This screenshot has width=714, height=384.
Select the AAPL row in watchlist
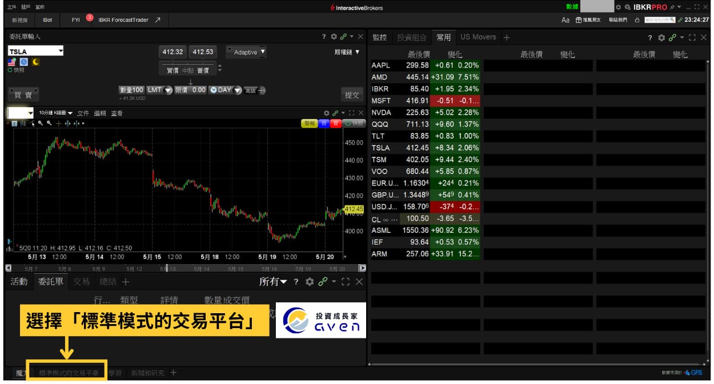[x=426, y=65]
